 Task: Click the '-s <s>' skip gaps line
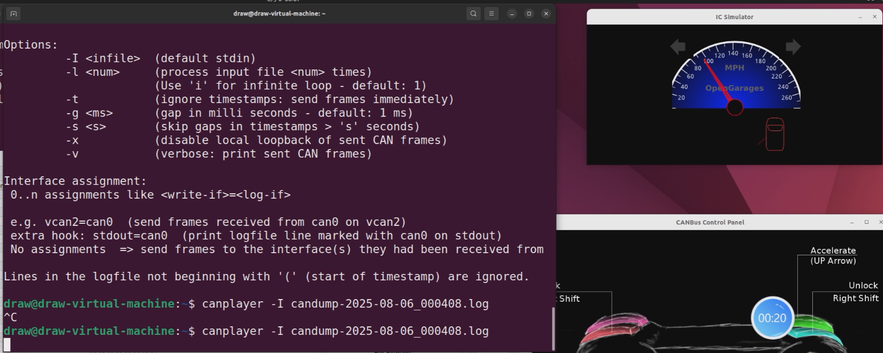tap(242, 127)
